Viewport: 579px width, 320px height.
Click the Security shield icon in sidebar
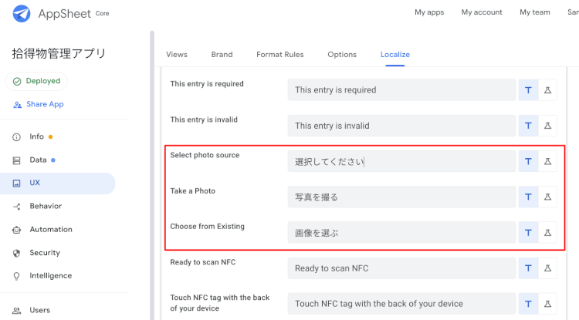click(x=17, y=253)
